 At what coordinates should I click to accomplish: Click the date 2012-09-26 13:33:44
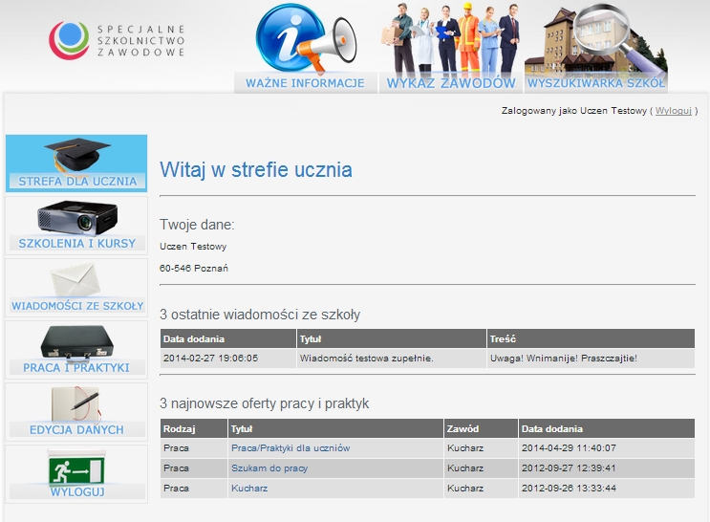(x=569, y=489)
